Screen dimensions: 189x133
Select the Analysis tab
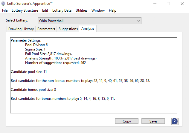click(88, 29)
